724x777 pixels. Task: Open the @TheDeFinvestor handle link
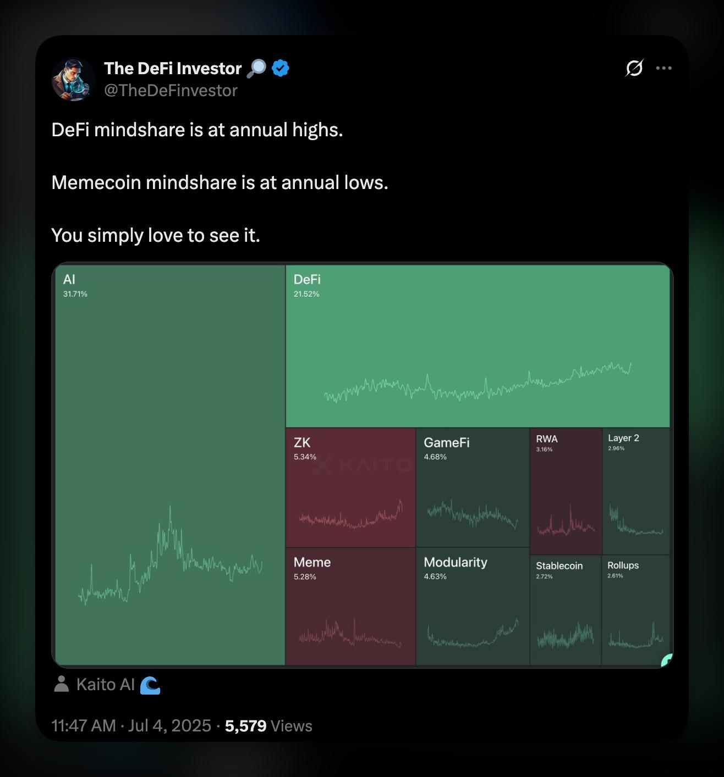coord(171,91)
